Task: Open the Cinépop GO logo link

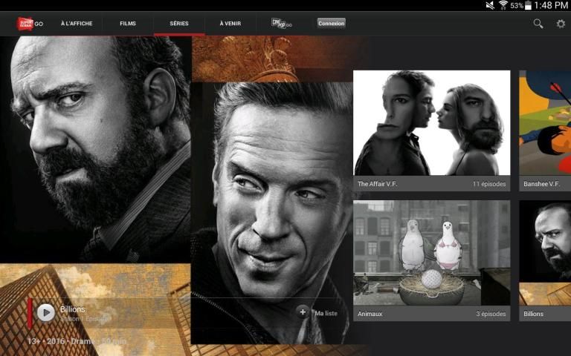Action: (281, 24)
